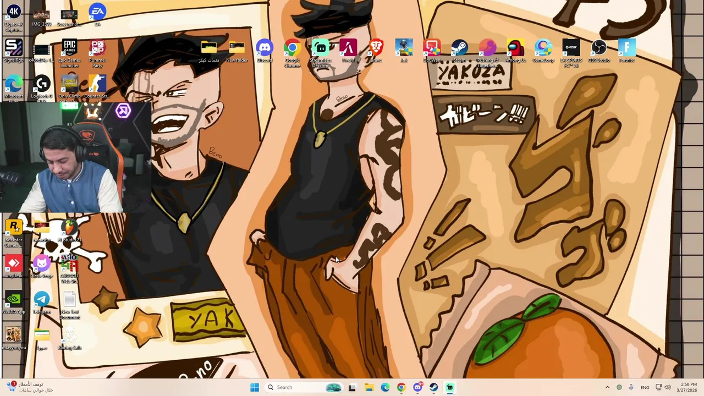Select the NVIDIA App shortcut
Image resolution: width=704 pixels, height=396 pixels.
tap(14, 302)
